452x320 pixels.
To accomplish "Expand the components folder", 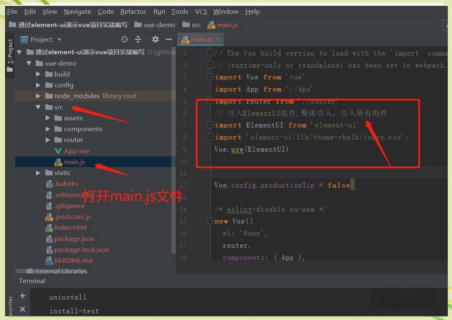I will (x=48, y=129).
